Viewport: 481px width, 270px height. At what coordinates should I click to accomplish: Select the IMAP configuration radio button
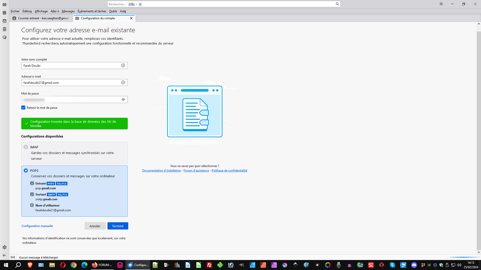[26, 147]
